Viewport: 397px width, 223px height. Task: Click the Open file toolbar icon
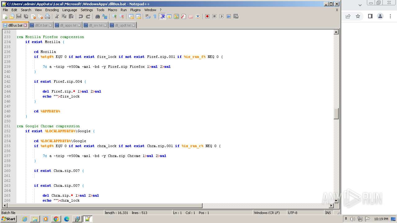coord(12,16)
